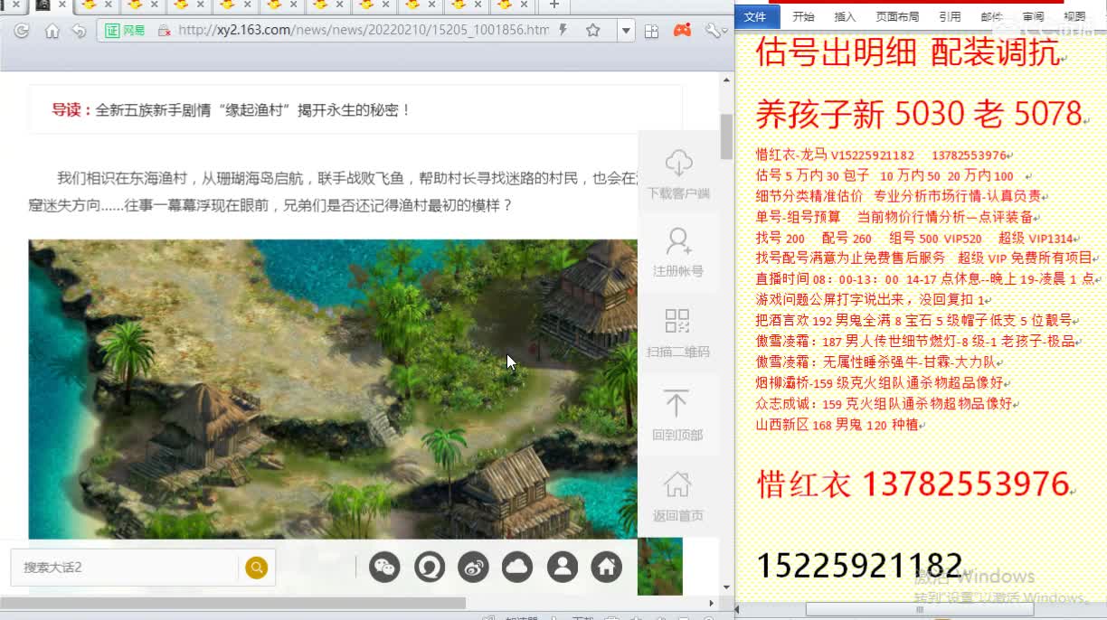Click line 细节分类精准估价 in Word document
Viewport: 1107px width, 620px height.
898,196
